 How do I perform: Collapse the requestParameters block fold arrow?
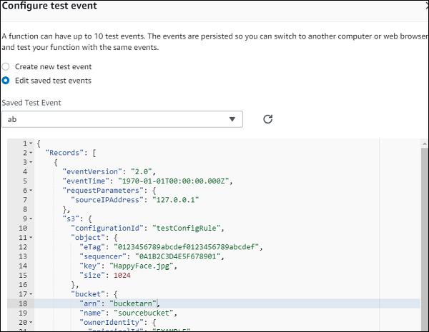(x=30, y=191)
